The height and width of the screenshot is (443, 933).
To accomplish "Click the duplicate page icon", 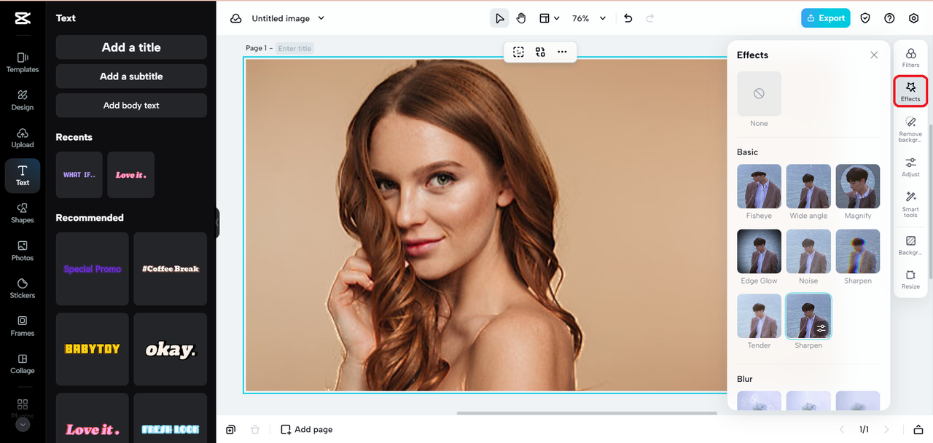I will (230, 429).
